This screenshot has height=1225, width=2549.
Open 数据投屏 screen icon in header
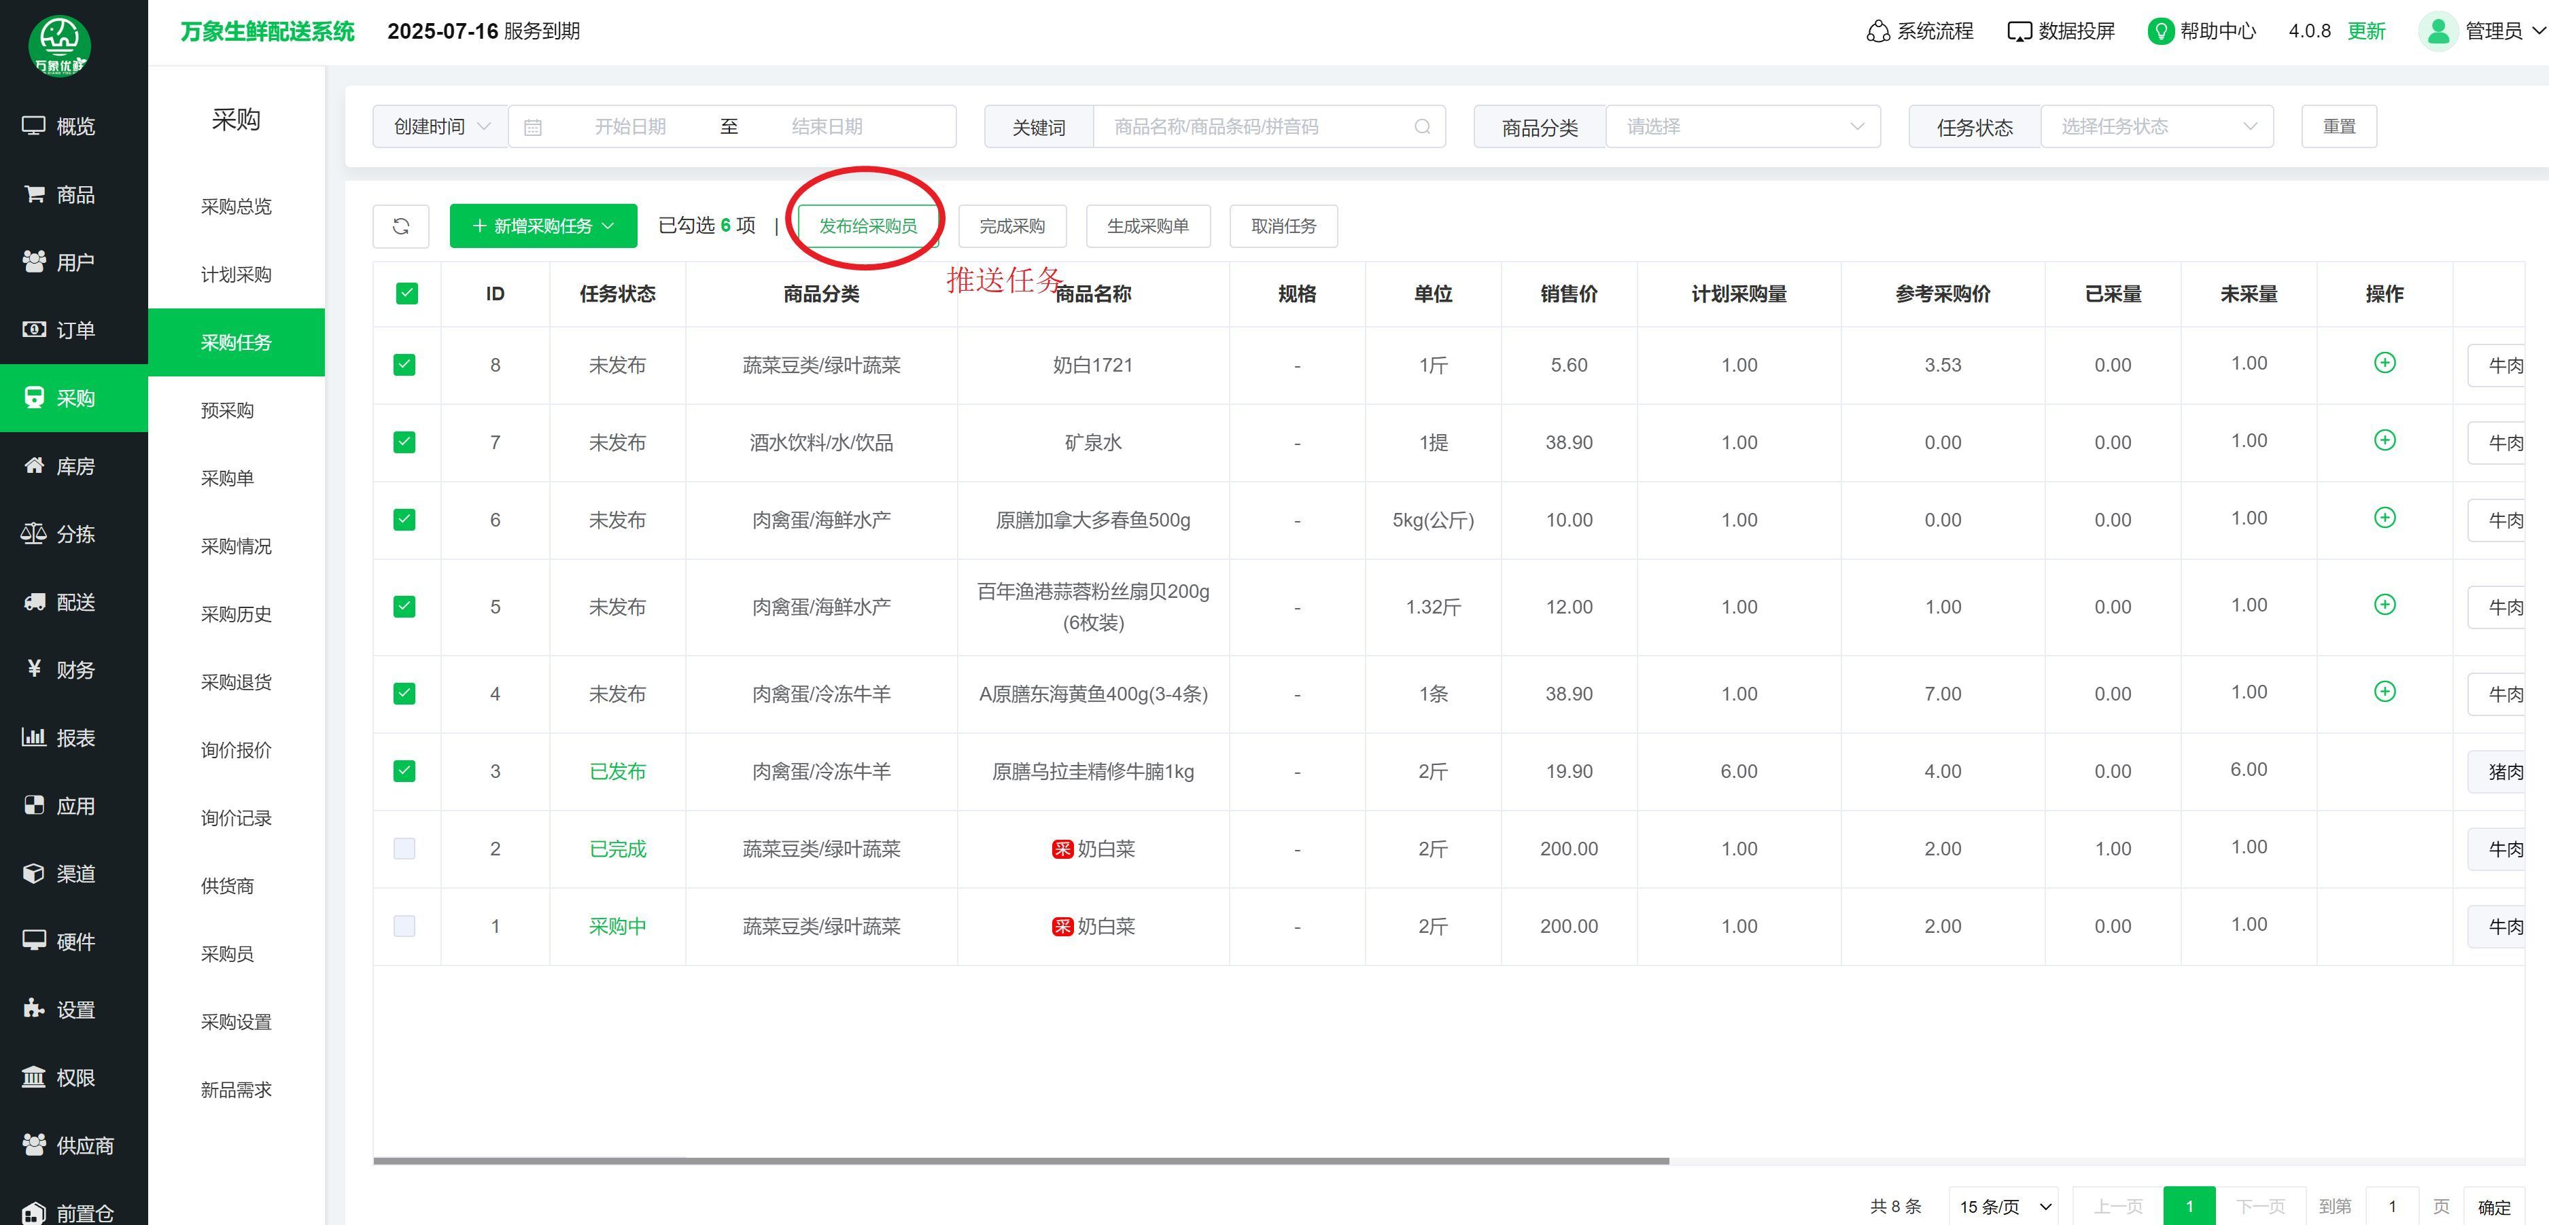pyautogui.click(x=2019, y=32)
